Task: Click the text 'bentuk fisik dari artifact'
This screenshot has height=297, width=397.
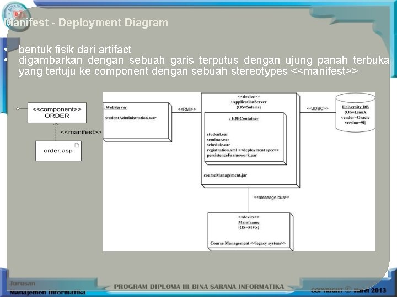Action: click(75, 50)
